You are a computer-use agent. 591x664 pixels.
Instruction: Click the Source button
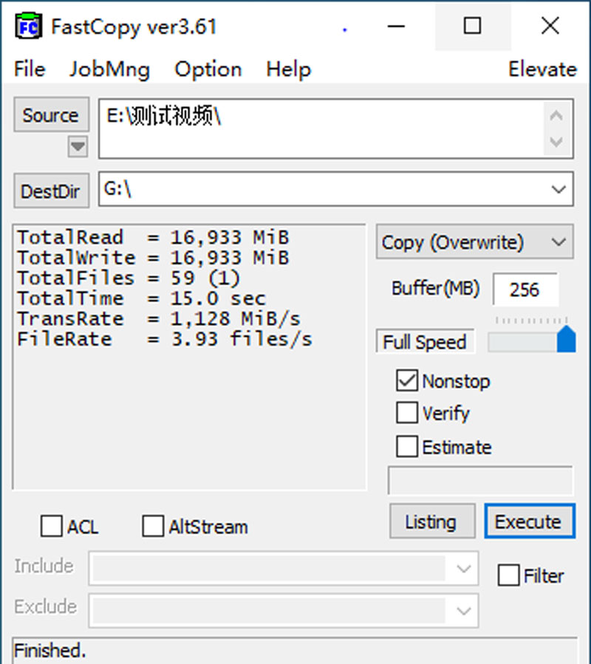(51, 114)
